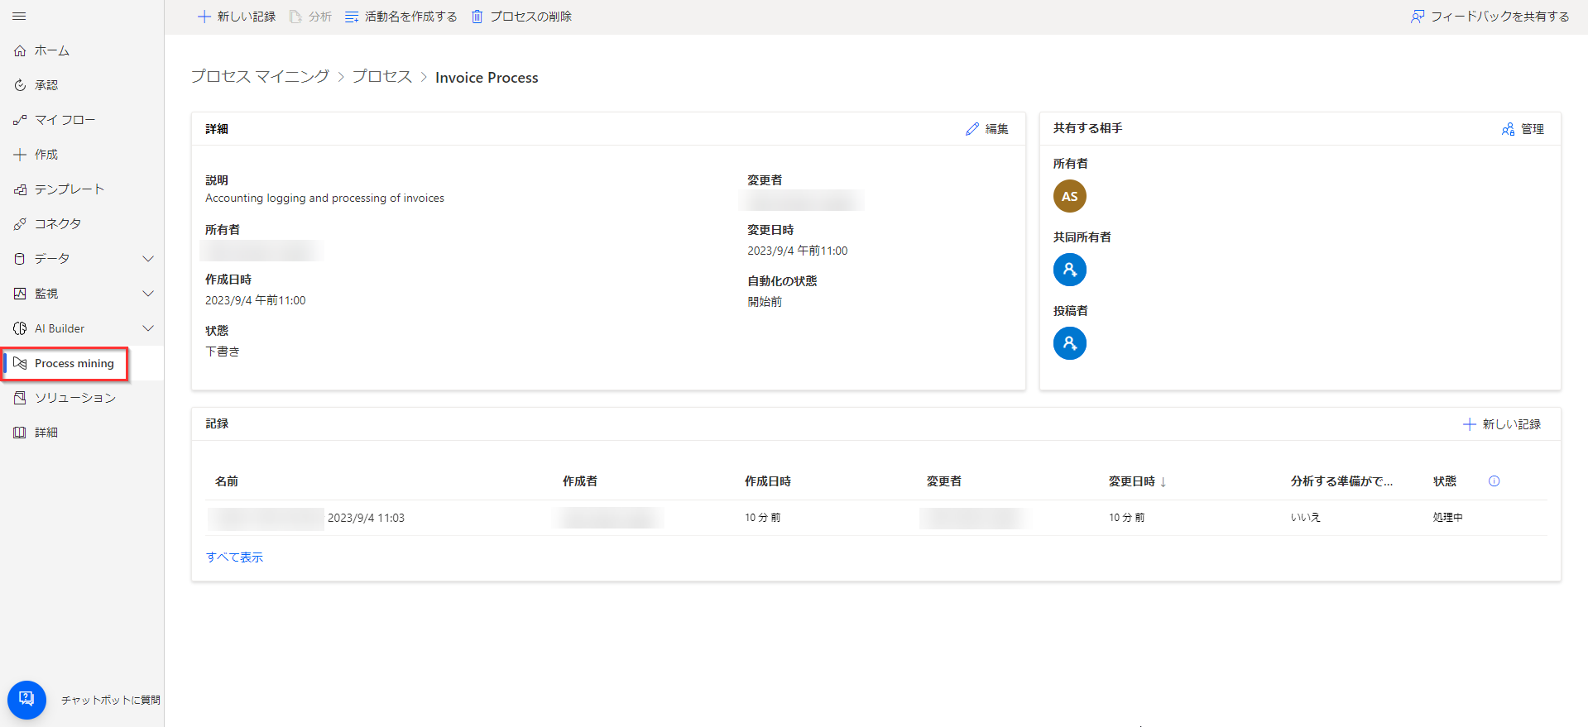Click the AS owner avatar
Image resolution: width=1588 pixels, height=727 pixels.
(1069, 196)
